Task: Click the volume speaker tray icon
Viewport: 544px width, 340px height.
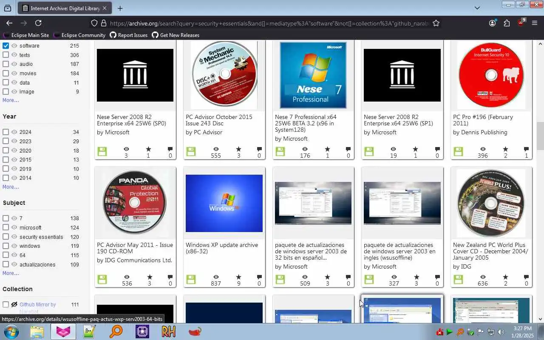Action: (501, 332)
